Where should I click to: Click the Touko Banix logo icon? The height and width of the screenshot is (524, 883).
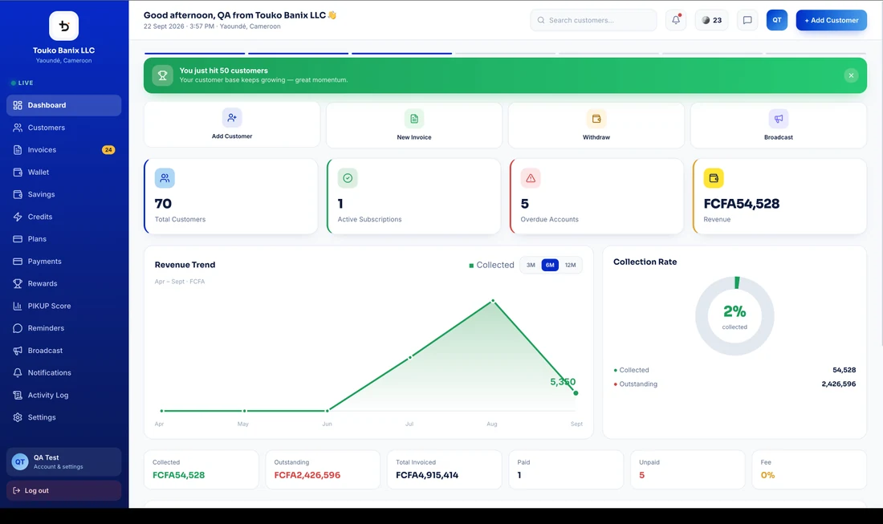tap(63, 26)
